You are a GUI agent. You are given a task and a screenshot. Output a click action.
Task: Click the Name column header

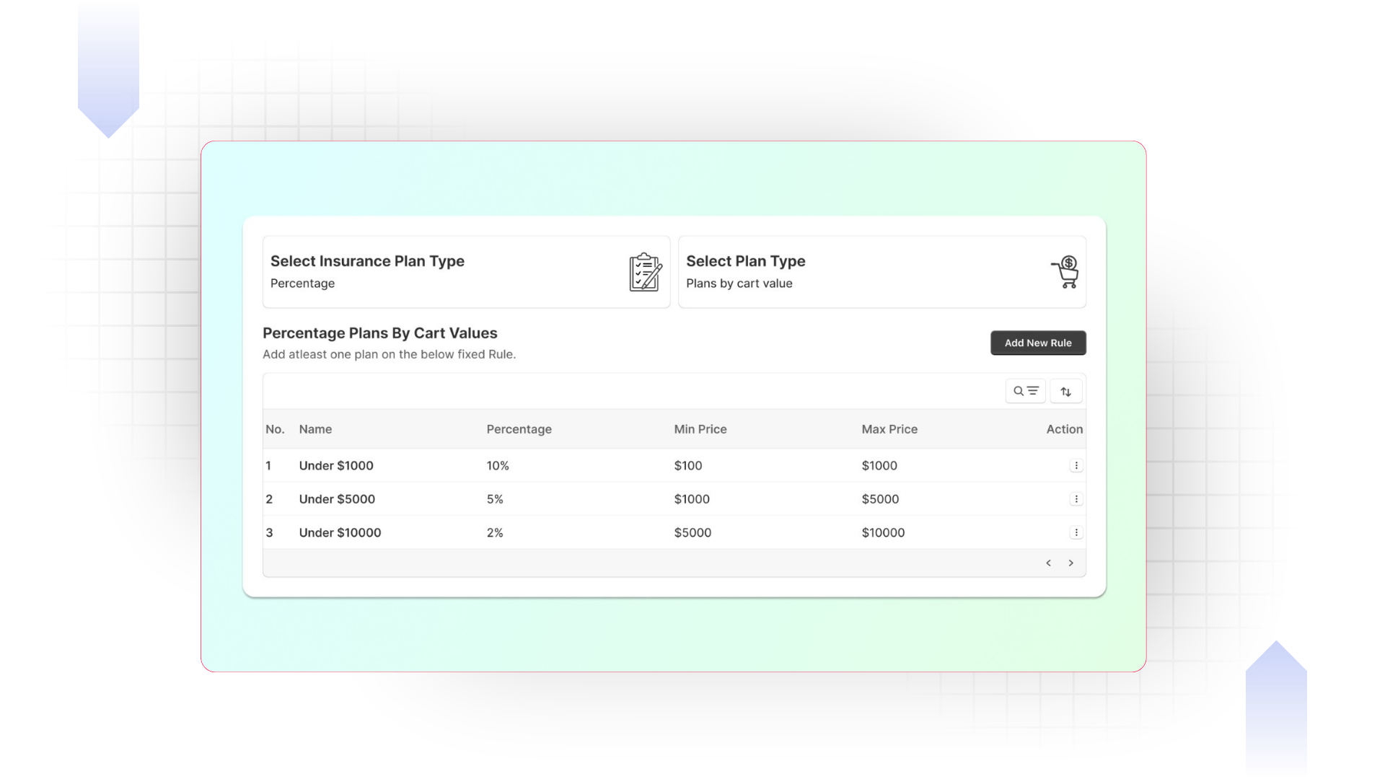(x=315, y=429)
